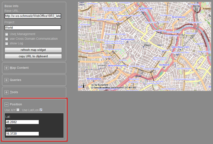The image size is (213, 144).
Task: Collapse the Position section
Action: click(6, 104)
